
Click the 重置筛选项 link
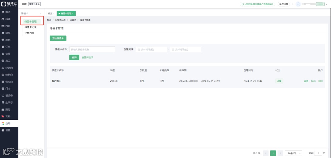tap(87, 57)
